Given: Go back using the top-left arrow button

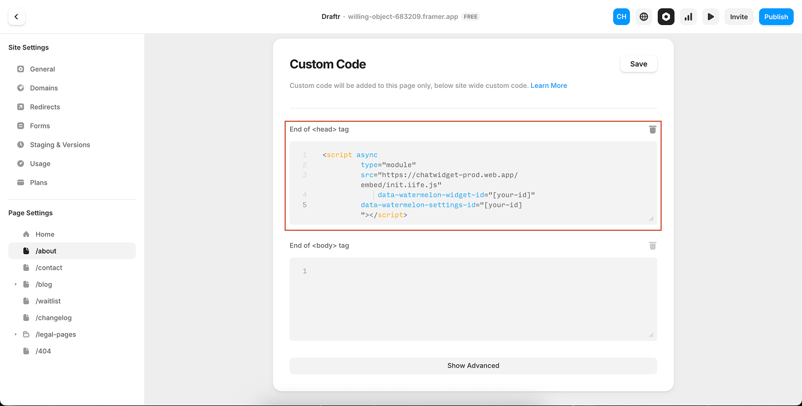Looking at the screenshot, I should tap(17, 17).
